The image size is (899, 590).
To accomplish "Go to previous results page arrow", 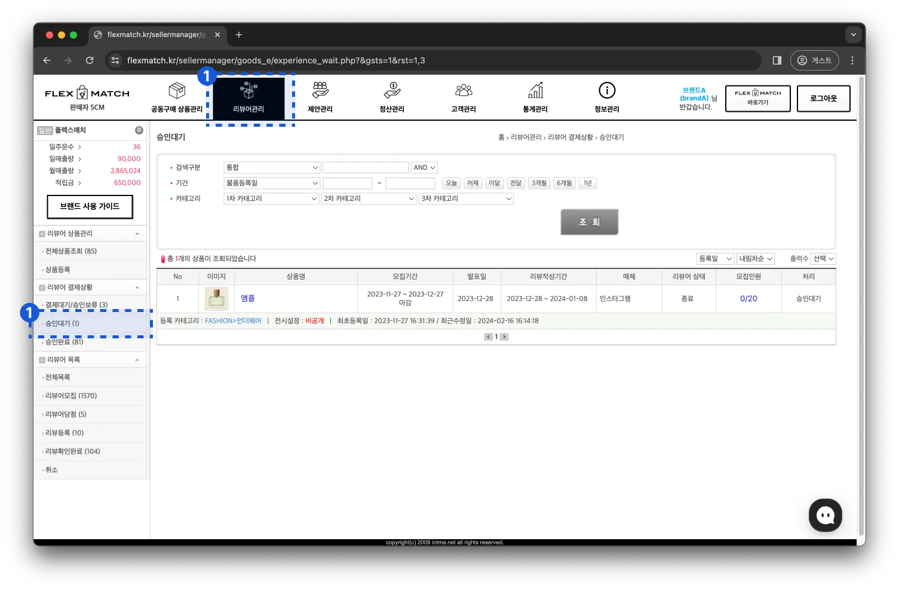I will tap(488, 337).
